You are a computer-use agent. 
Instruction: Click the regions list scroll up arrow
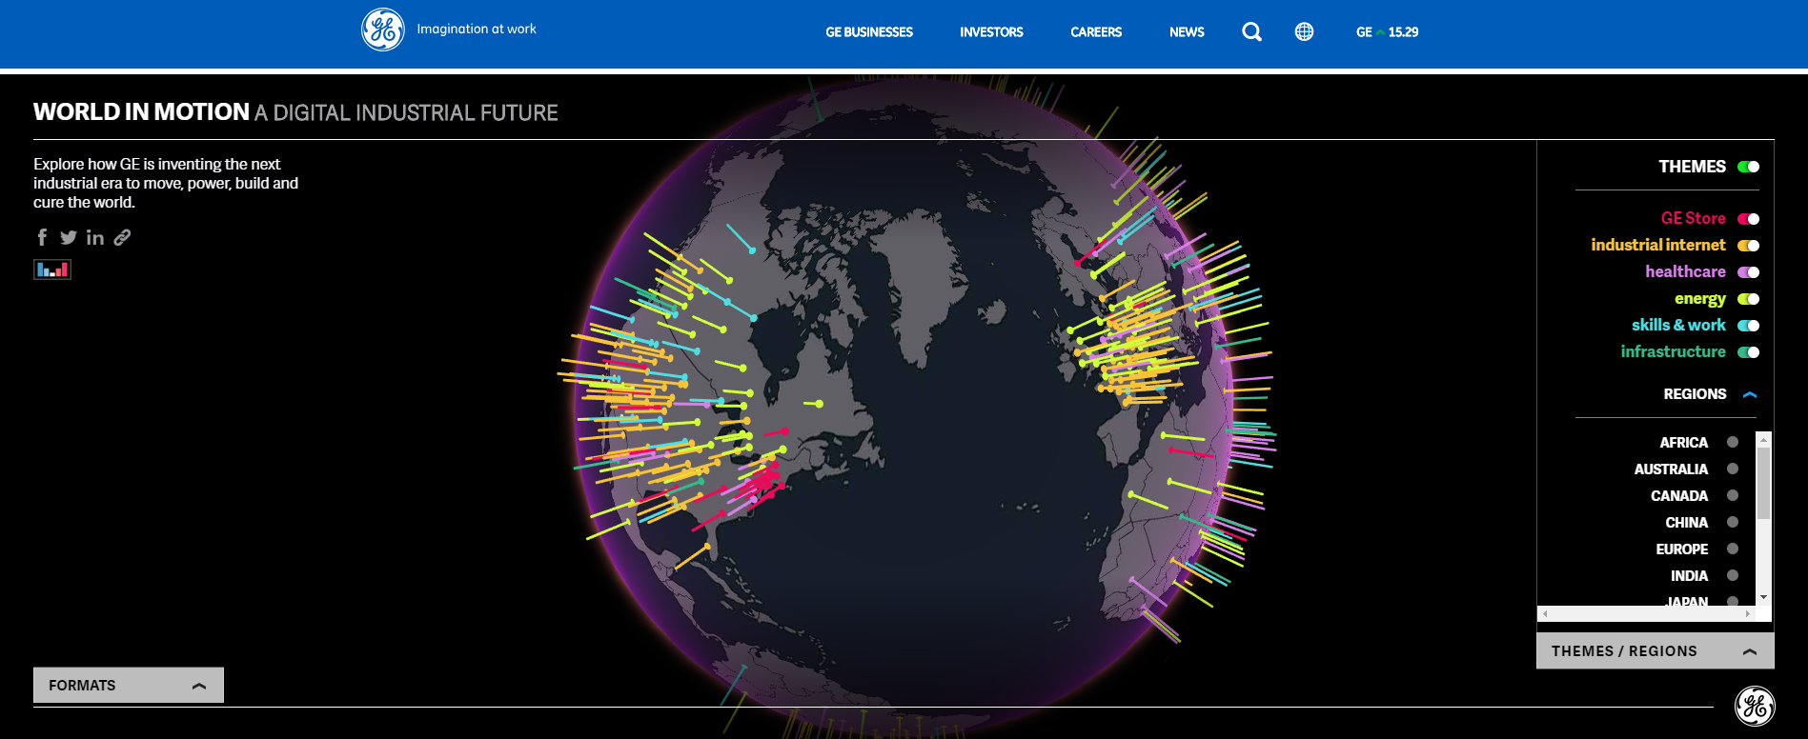[x=1763, y=439]
